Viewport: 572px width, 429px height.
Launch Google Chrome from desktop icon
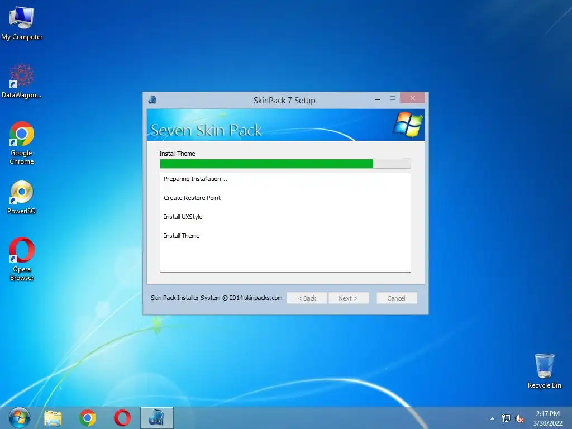pos(22,142)
